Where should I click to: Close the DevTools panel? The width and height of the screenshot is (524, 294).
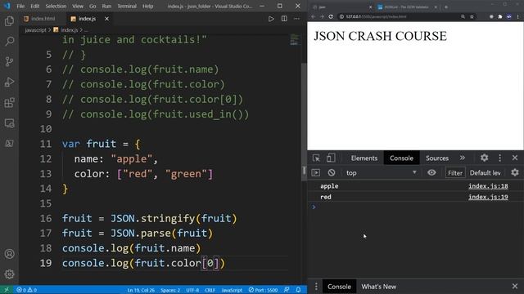tap(515, 158)
